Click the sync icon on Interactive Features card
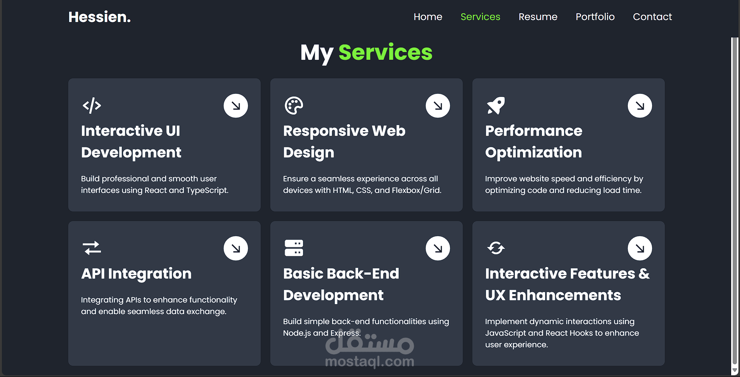 coord(496,248)
